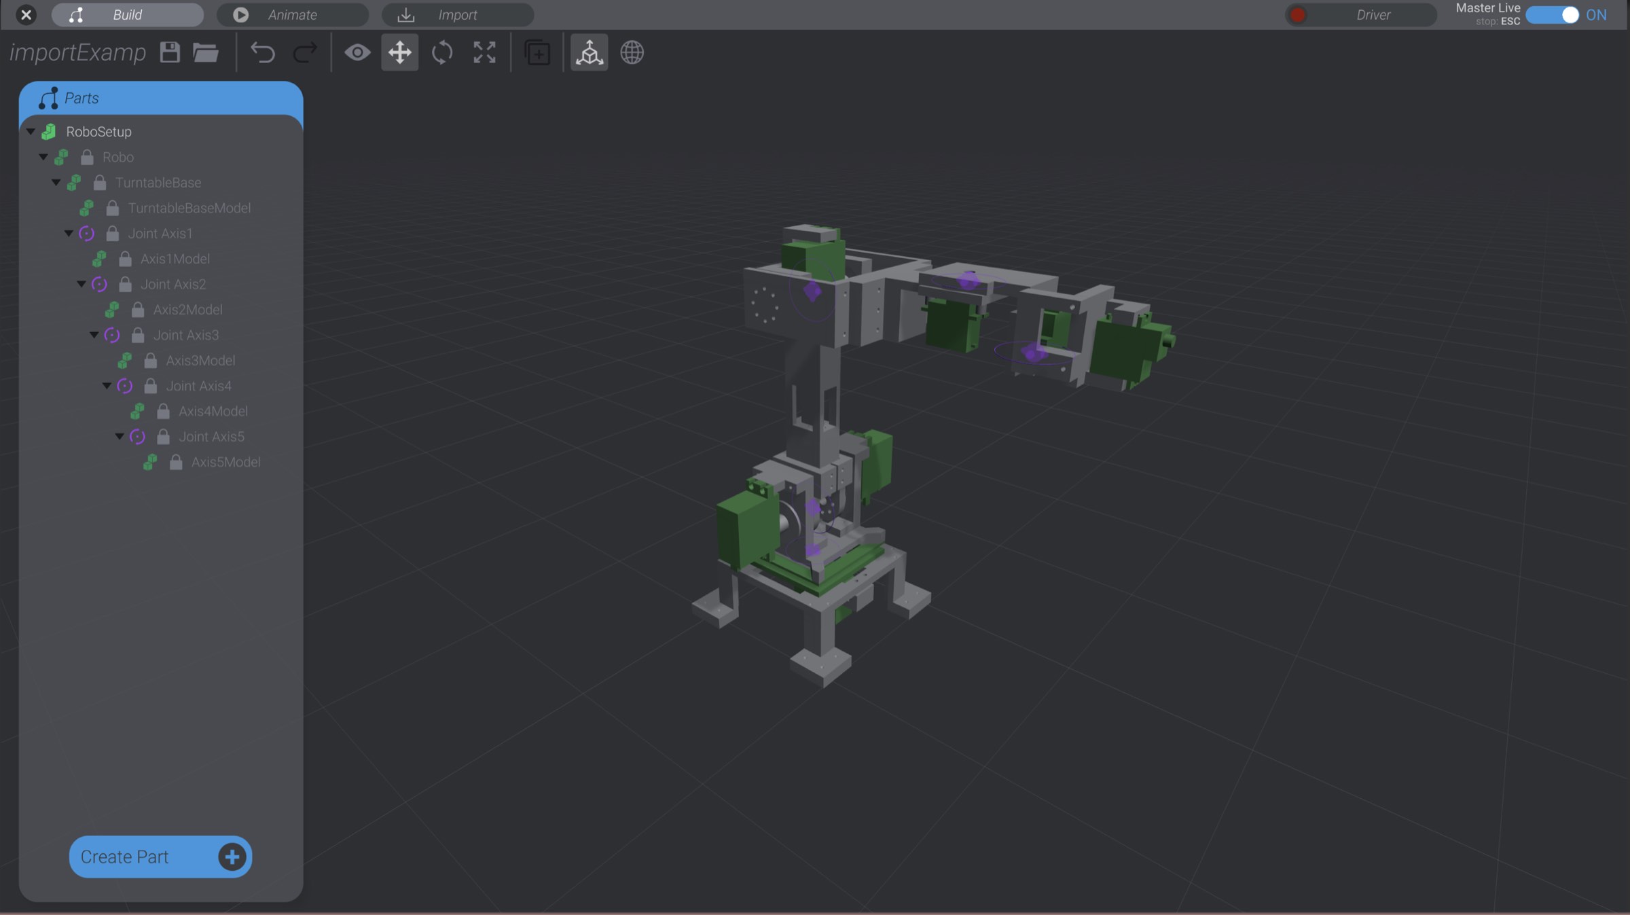Click the Driver record button
This screenshot has width=1630, height=915.
click(x=1297, y=14)
